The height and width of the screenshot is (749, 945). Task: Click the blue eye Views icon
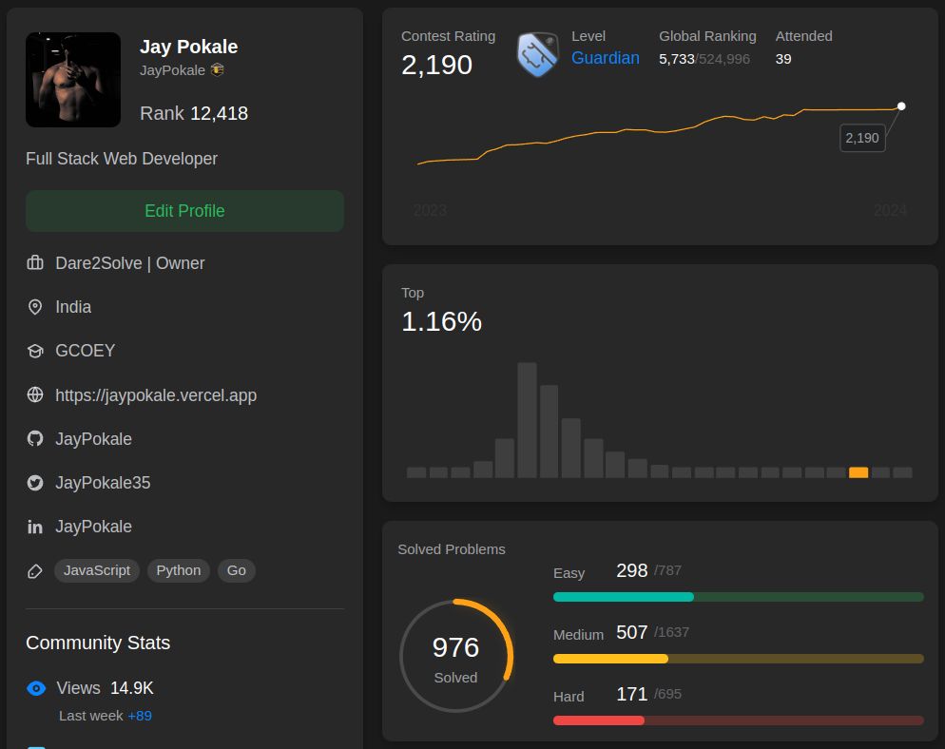(36, 688)
